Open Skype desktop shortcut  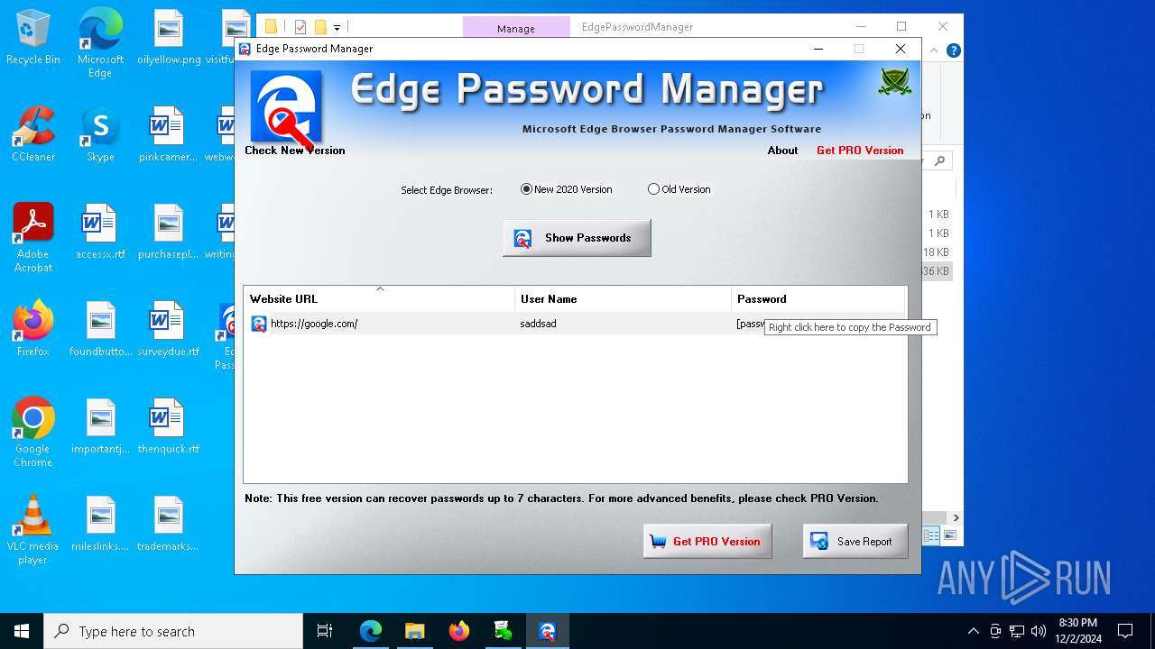(100, 135)
